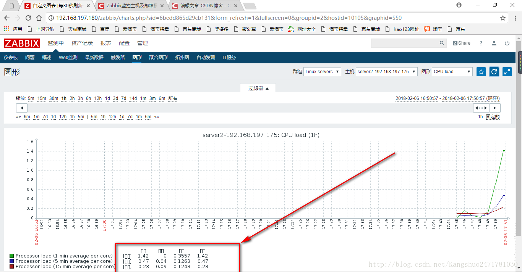Go to 聚合图形 submenu
522x272 pixels.
(158, 58)
